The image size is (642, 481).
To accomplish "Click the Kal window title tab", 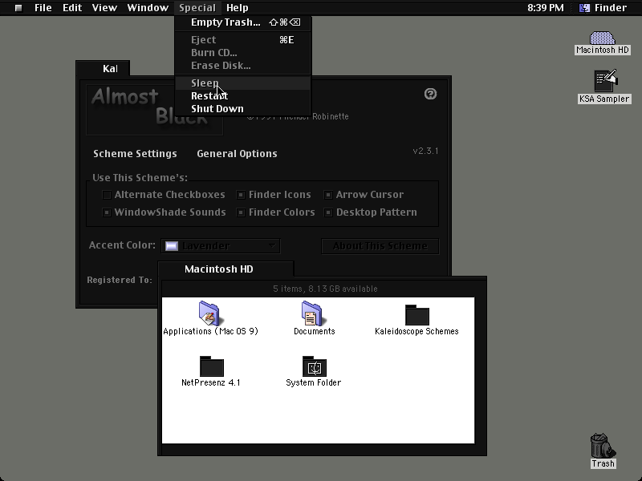I will pos(103,68).
